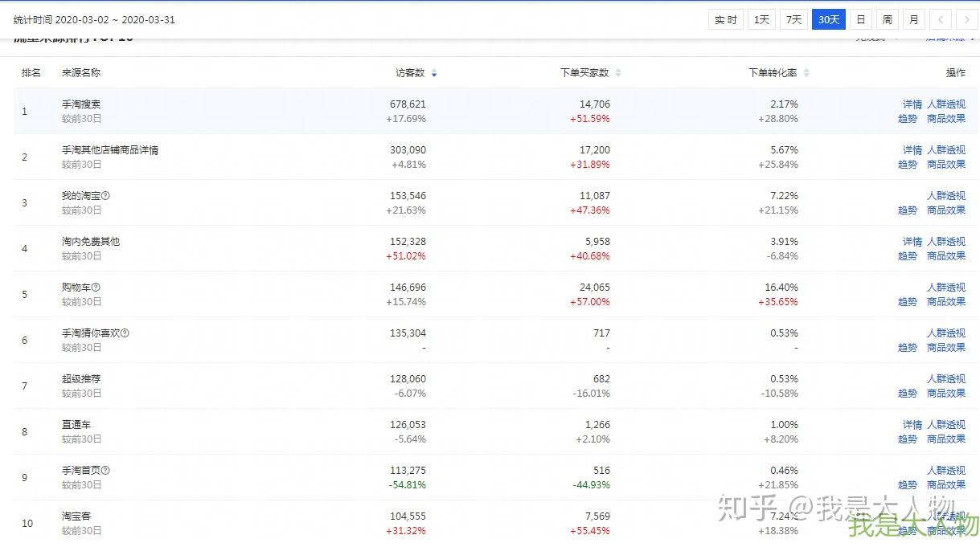This screenshot has height=547, width=980.
Task: Open 人群透视 for 购物车
Action: (x=946, y=288)
